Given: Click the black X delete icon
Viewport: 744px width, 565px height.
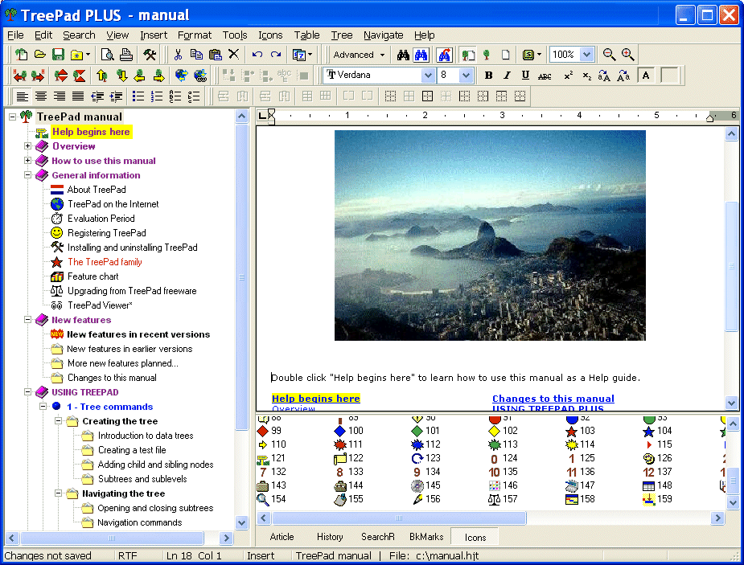Looking at the screenshot, I should (x=233, y=55).
